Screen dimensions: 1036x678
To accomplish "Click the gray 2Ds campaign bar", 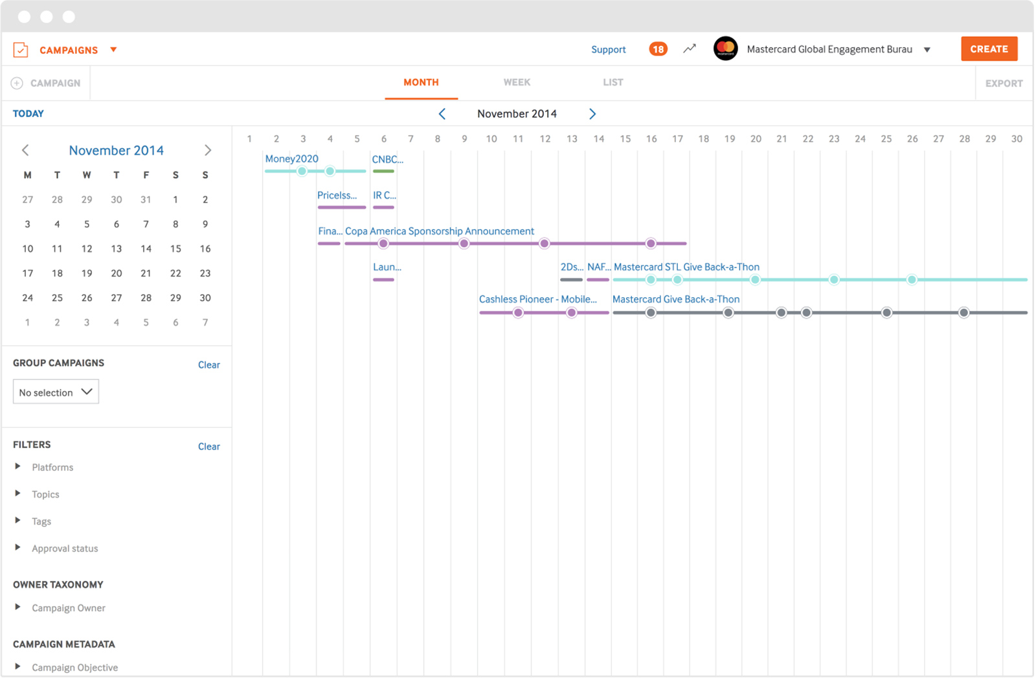I will click(x=571, y=280).
